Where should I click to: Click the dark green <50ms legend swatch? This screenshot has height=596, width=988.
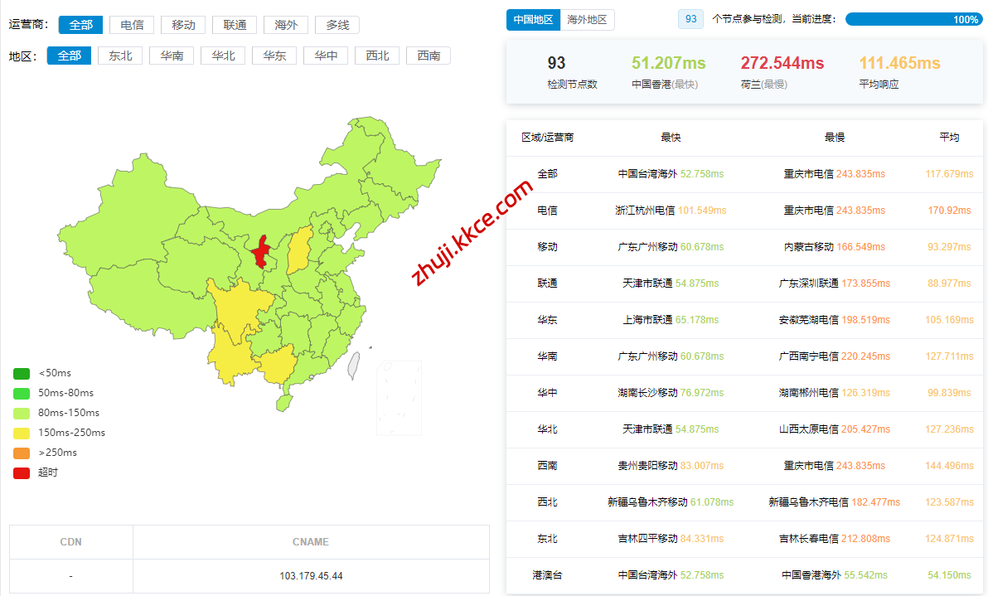tap(22, 373)
